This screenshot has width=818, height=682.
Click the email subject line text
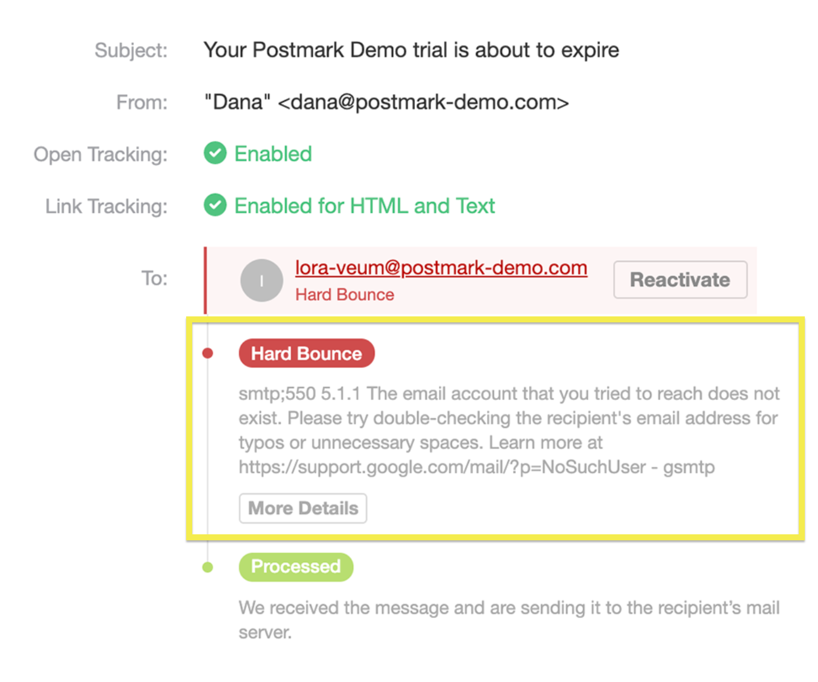coord(411,50)
